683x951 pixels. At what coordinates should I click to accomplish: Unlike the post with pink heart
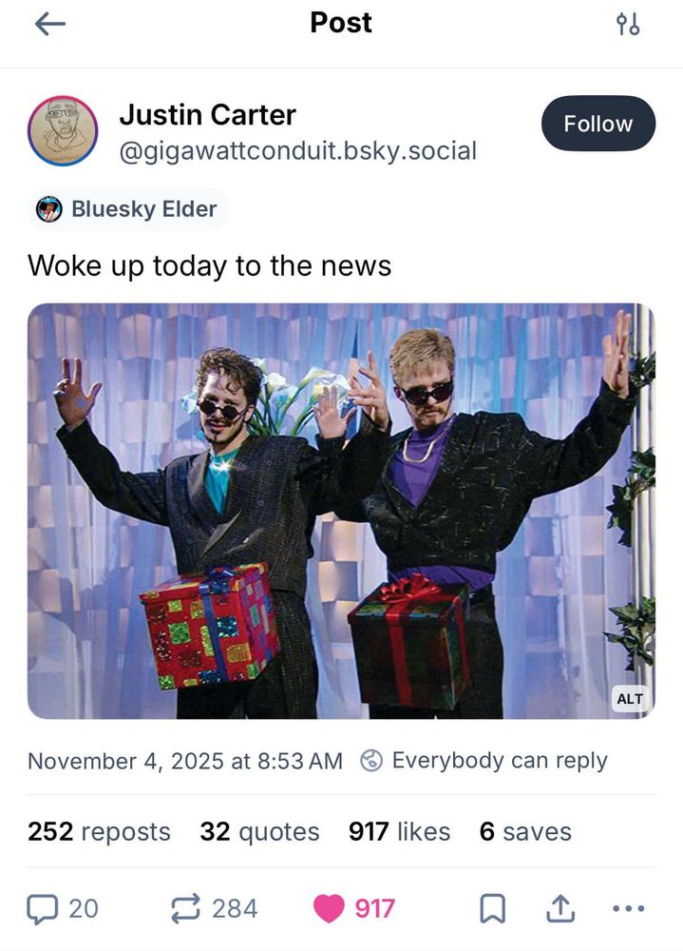pos(329,908)
